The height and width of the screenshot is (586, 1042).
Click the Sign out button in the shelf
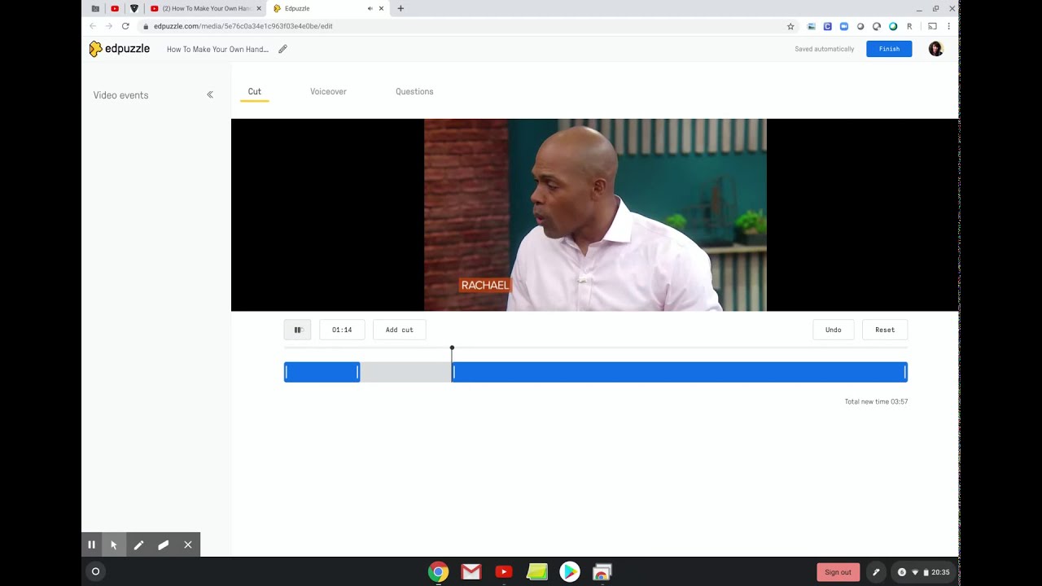tap(838, 572)
